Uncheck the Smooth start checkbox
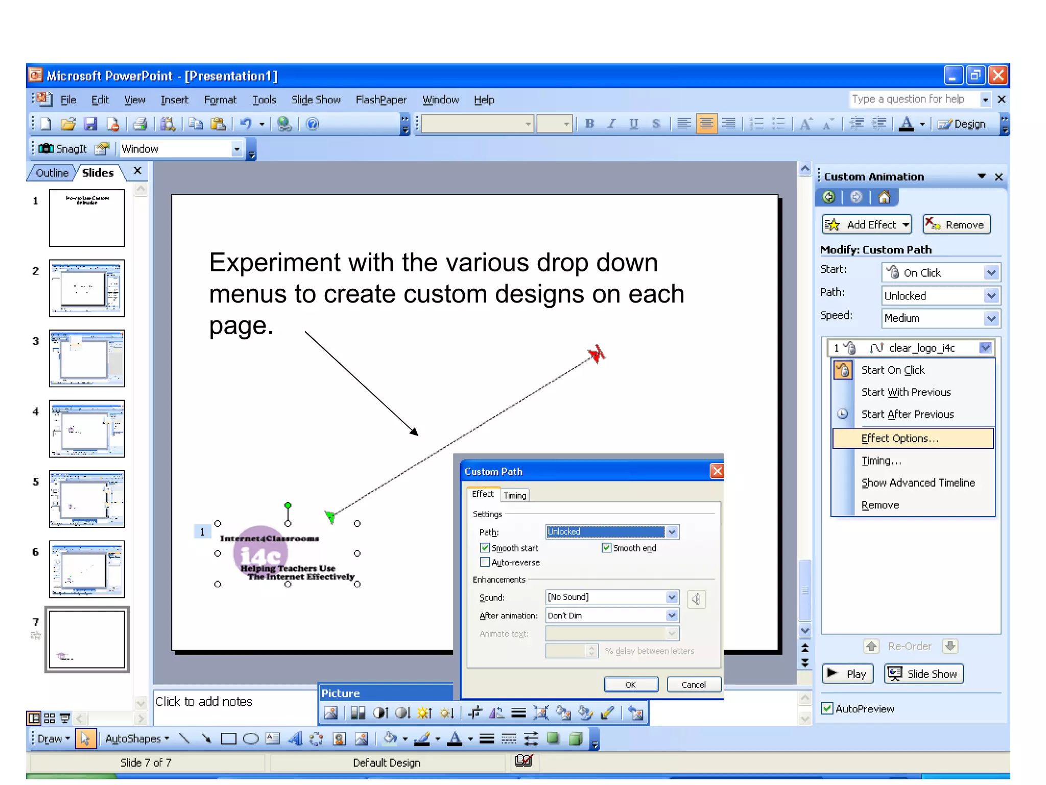The height and width of the screenshot is (785, 1046). tap(485, 548)
